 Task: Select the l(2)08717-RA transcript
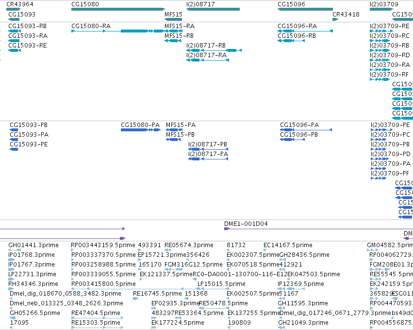pos(208,60)
